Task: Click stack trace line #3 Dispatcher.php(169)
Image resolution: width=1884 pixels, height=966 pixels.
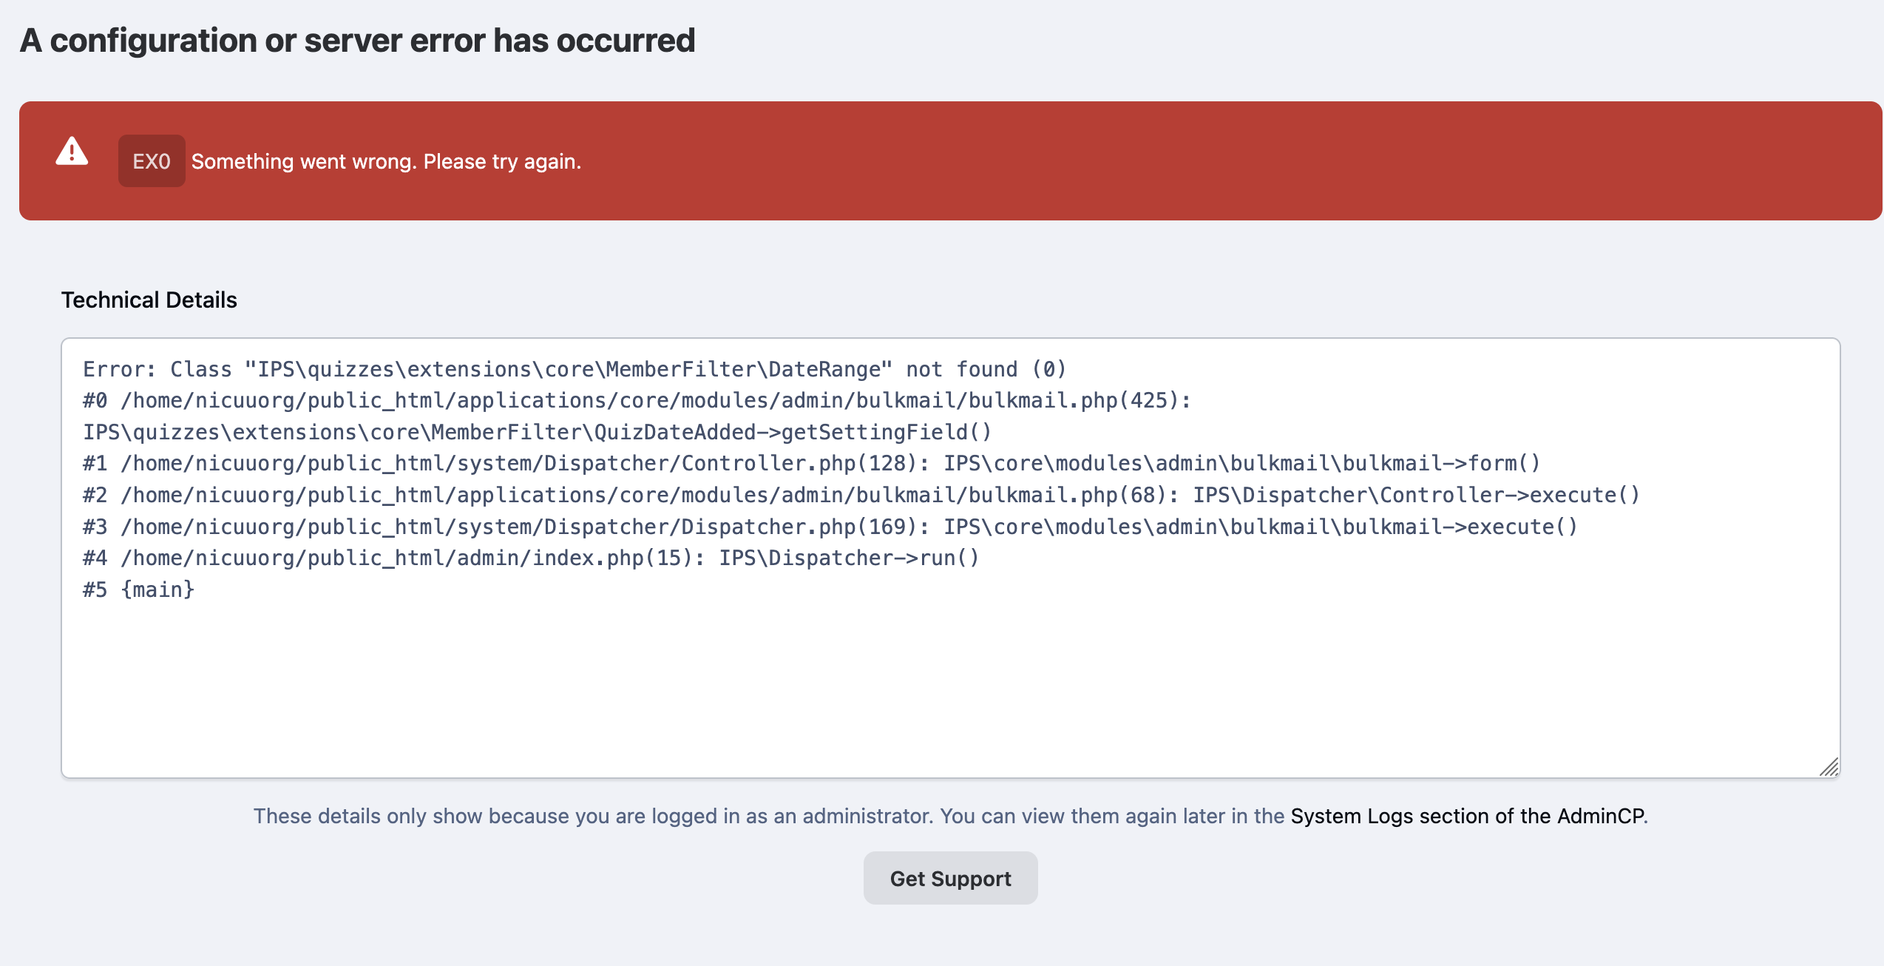Action: pos(830,527)
